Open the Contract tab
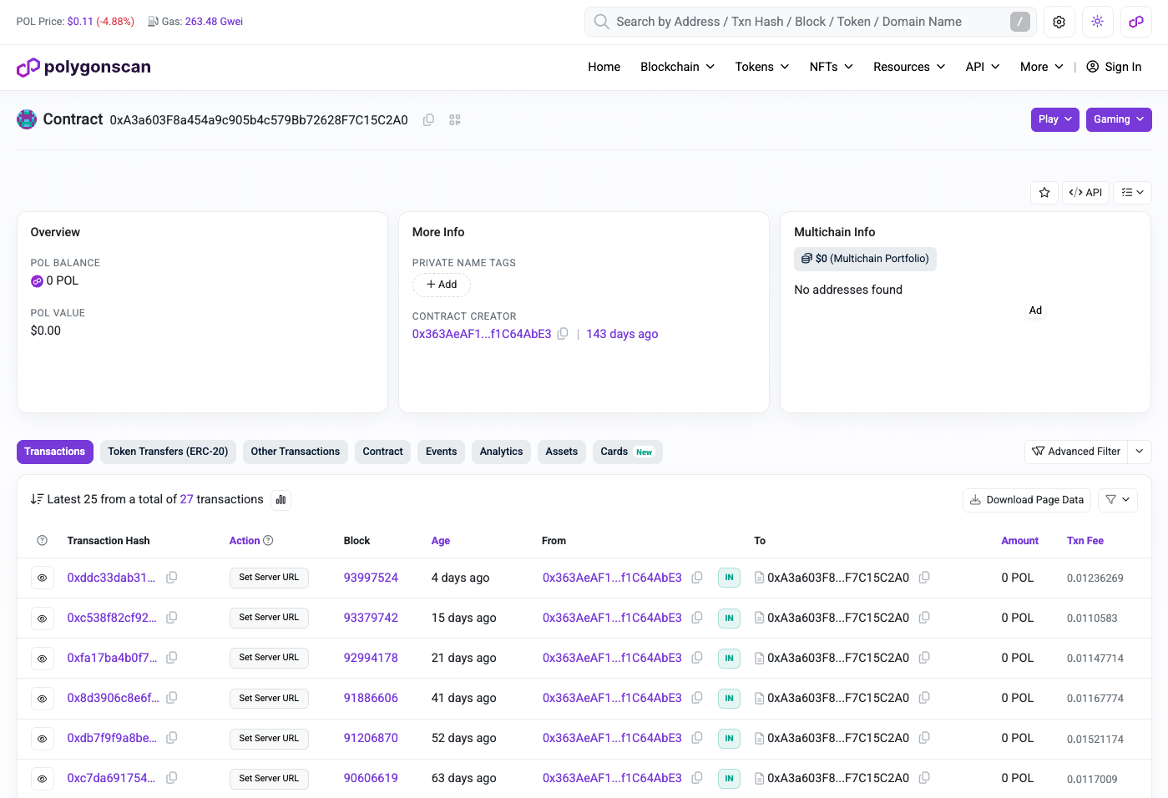Image resolution: width=1168 pixels, height=798 pixels. point(382,452)
